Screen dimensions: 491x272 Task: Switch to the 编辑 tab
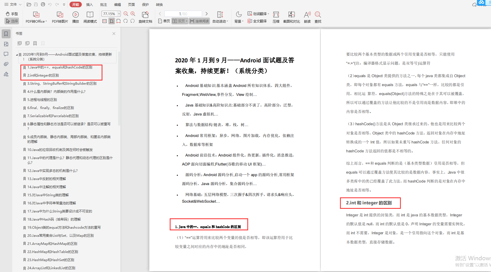[x=117, y=4]
